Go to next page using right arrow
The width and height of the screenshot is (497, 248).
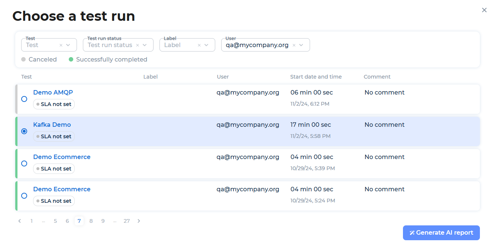[139, 221]
